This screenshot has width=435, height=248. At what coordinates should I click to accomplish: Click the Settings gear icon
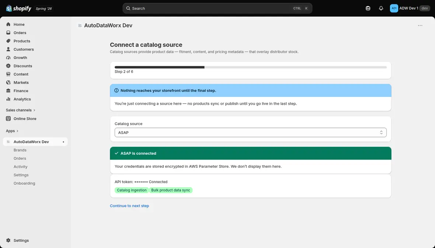[8, 241]
